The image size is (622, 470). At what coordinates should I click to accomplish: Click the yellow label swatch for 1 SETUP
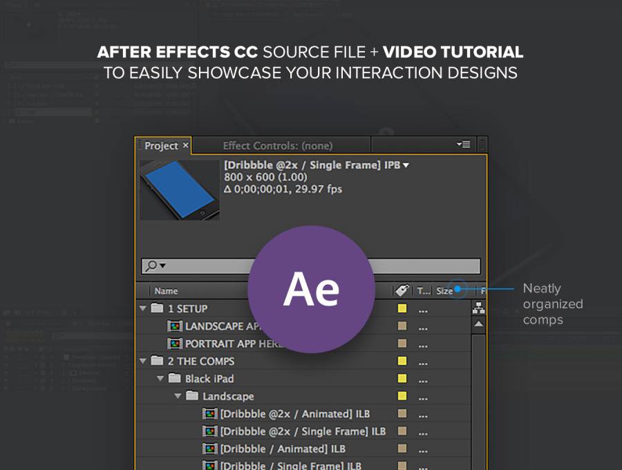(402, 309)
